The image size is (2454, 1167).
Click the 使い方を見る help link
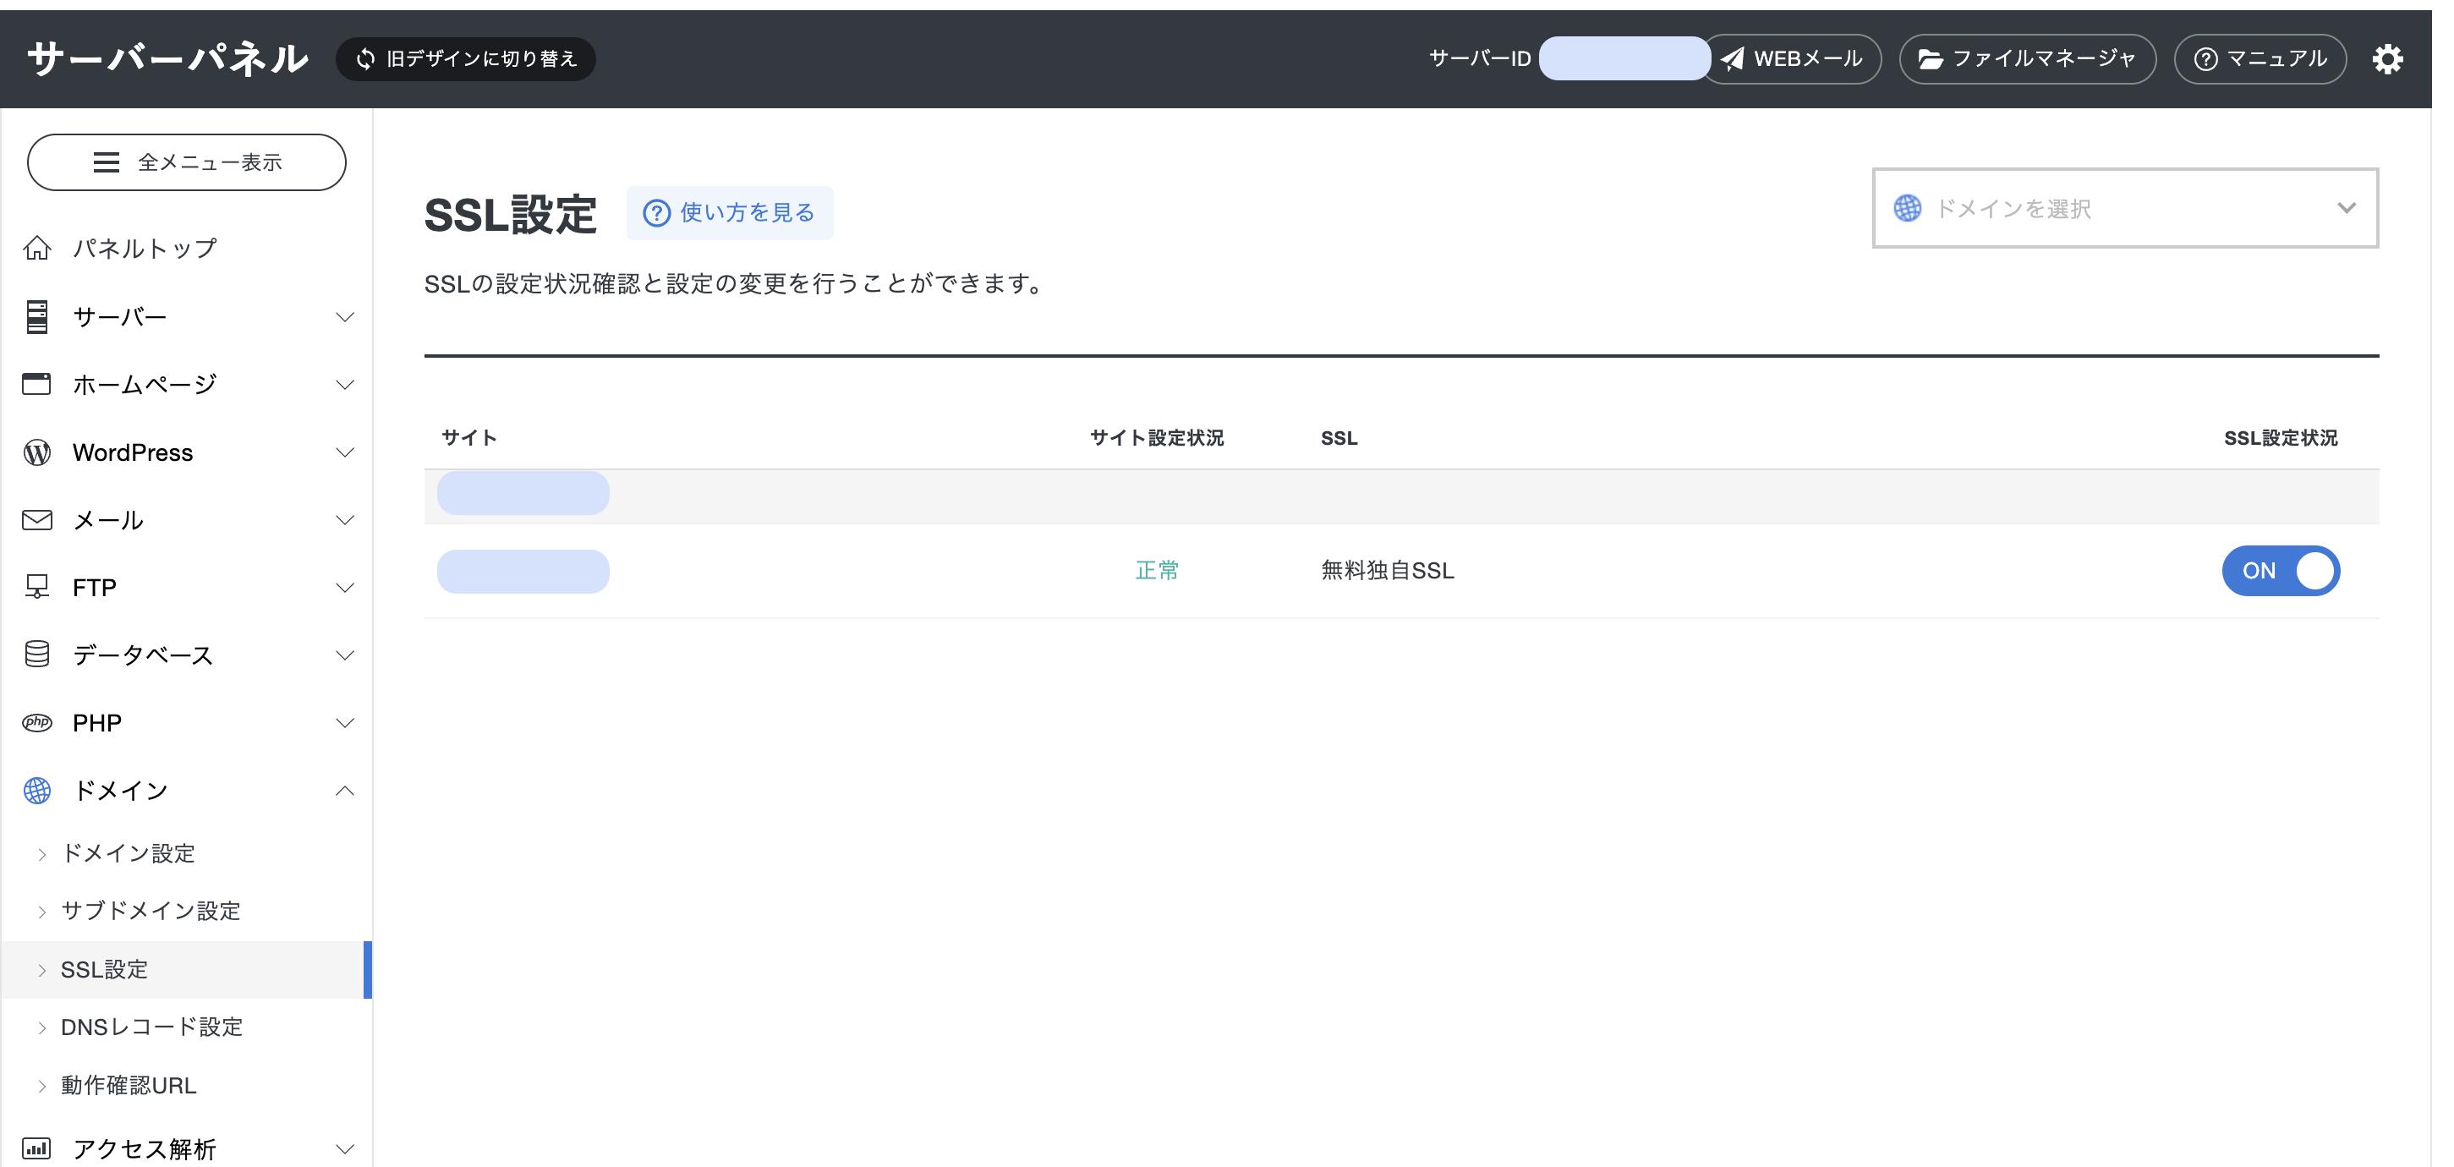730,212
